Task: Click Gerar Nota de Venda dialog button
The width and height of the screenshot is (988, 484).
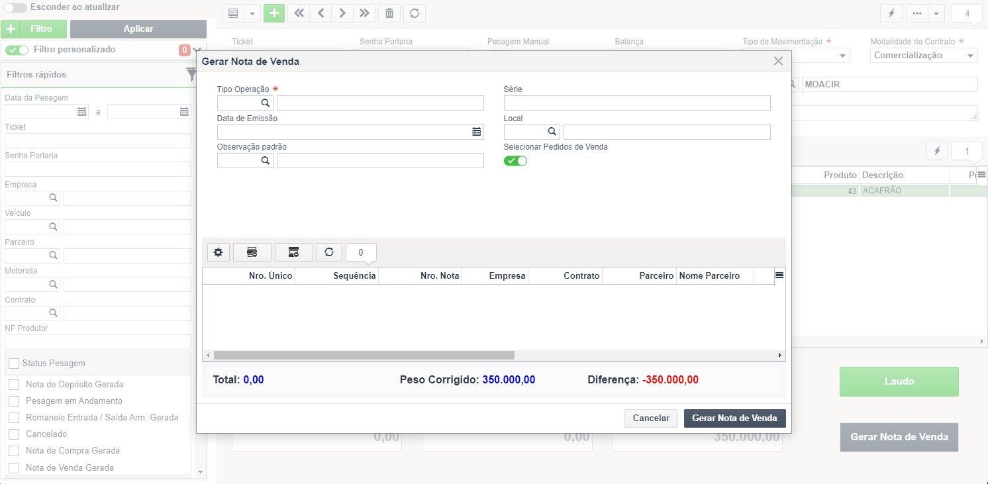Action: tap(734, 418)
